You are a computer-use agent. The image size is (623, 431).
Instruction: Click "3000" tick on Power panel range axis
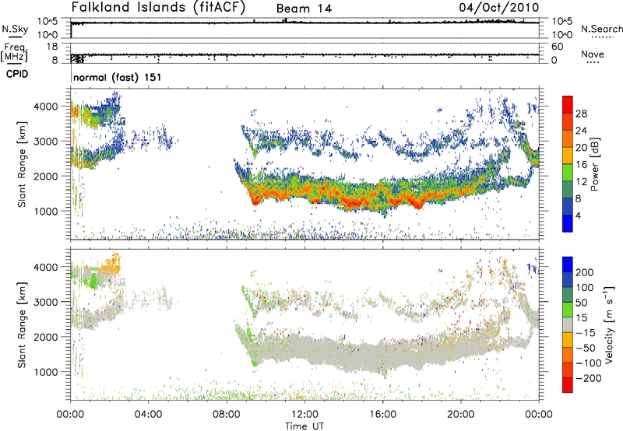(46, 142)
